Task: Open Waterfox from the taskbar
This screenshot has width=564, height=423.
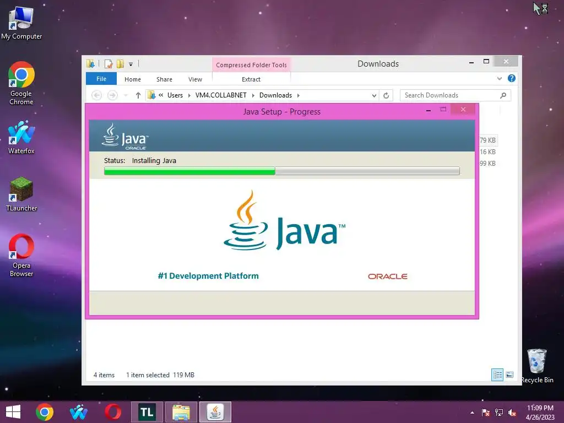Action: (79, 412)
